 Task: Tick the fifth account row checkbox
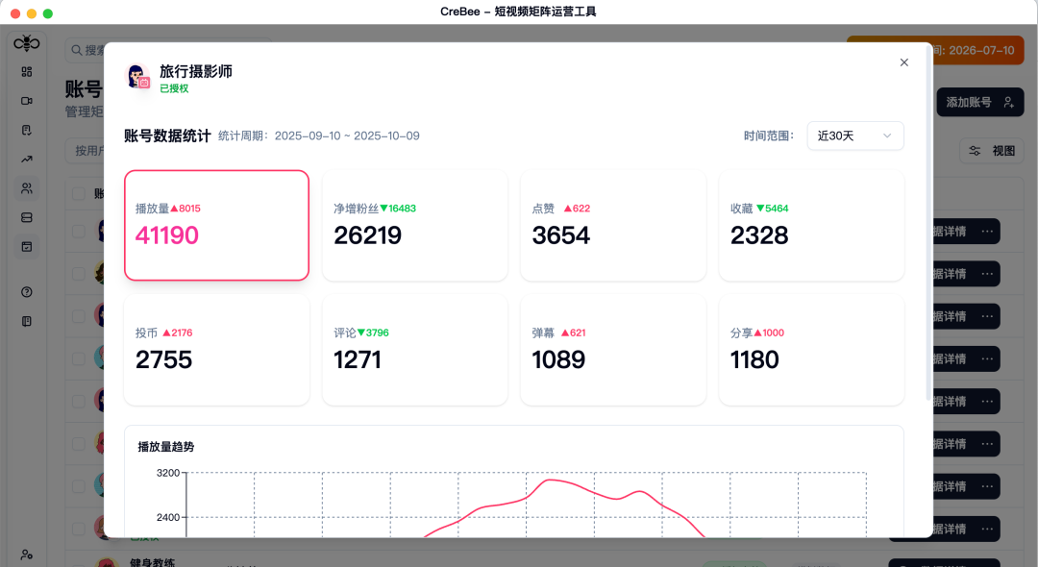(x=79, y=401)
